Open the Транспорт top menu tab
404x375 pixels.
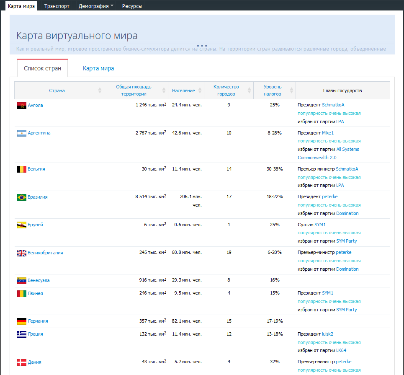(57, 6)
